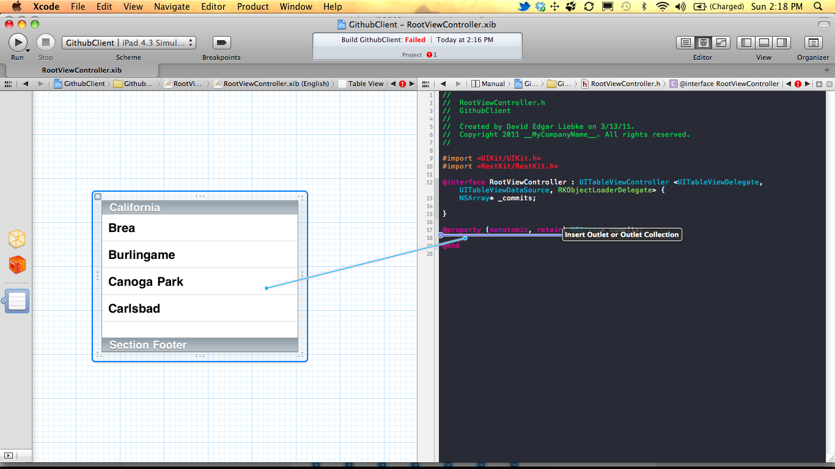
Task: Click GithubClient project in left jump bar
Action: point(79,84)
